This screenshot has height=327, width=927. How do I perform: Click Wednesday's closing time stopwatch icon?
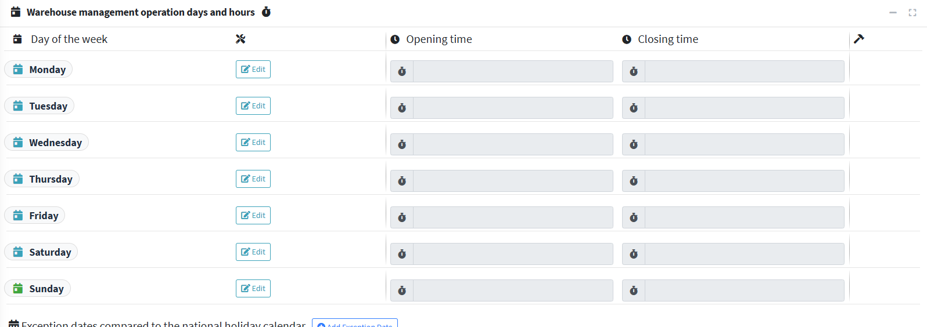click(634, 144)
